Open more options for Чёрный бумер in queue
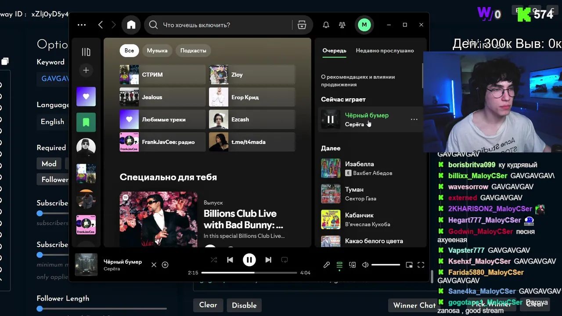 414,119
